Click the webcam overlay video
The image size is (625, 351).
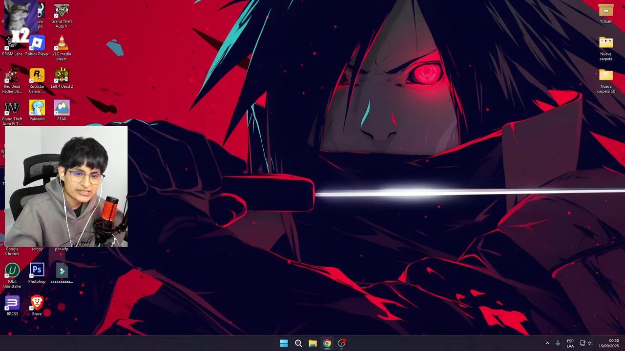(66, 186)
